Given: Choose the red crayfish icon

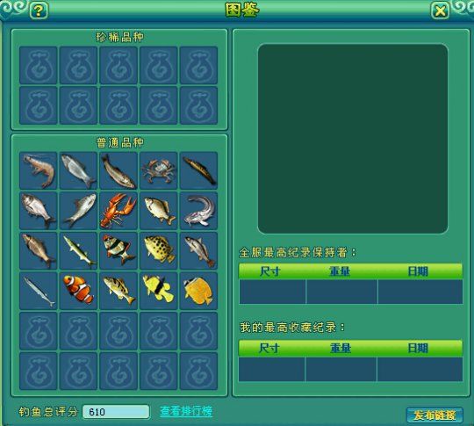Looking at the screenshot, I should click(x=118, y=211).
